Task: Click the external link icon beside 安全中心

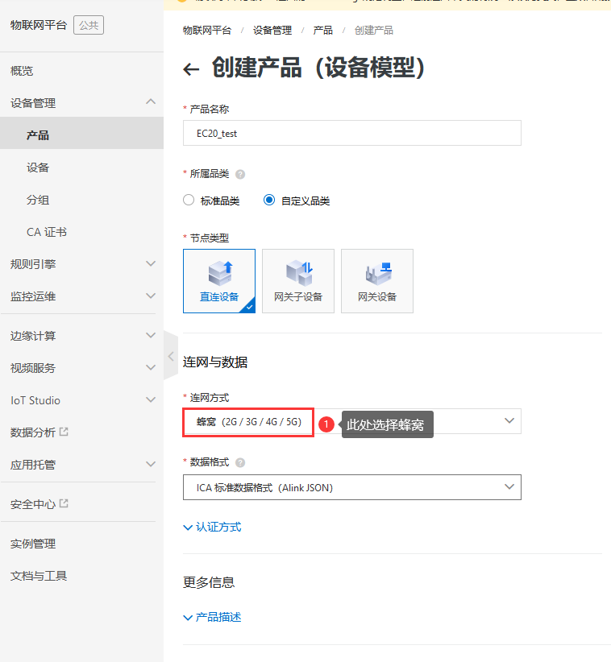Action: click(64, 503)
